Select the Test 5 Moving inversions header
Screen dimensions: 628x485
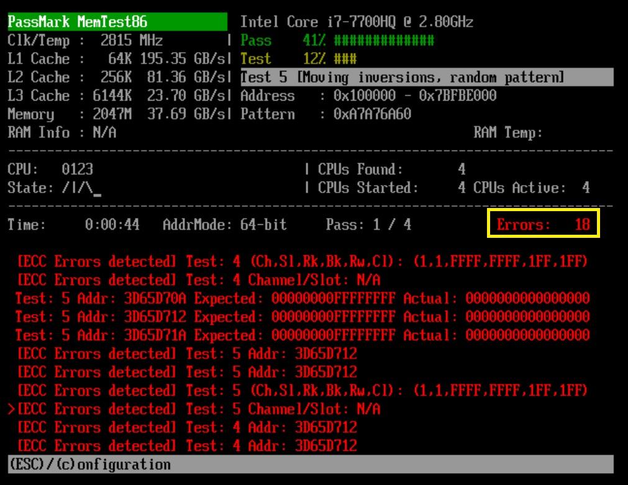point(427,77)
